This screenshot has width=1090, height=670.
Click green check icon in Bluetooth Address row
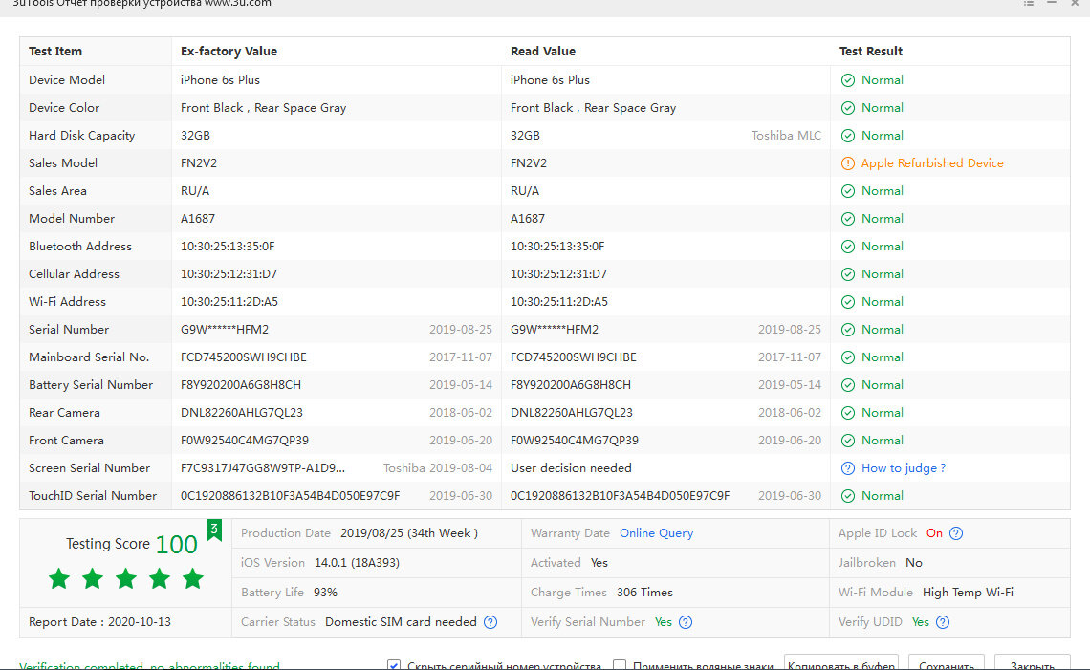pyautogui.click(x=848, y=247)
